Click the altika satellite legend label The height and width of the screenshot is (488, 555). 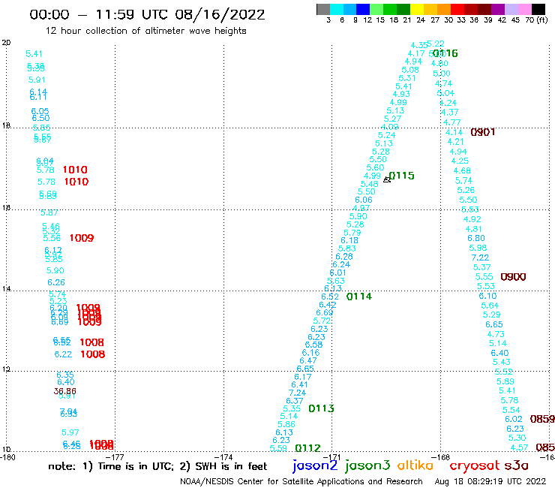(415, 465)
